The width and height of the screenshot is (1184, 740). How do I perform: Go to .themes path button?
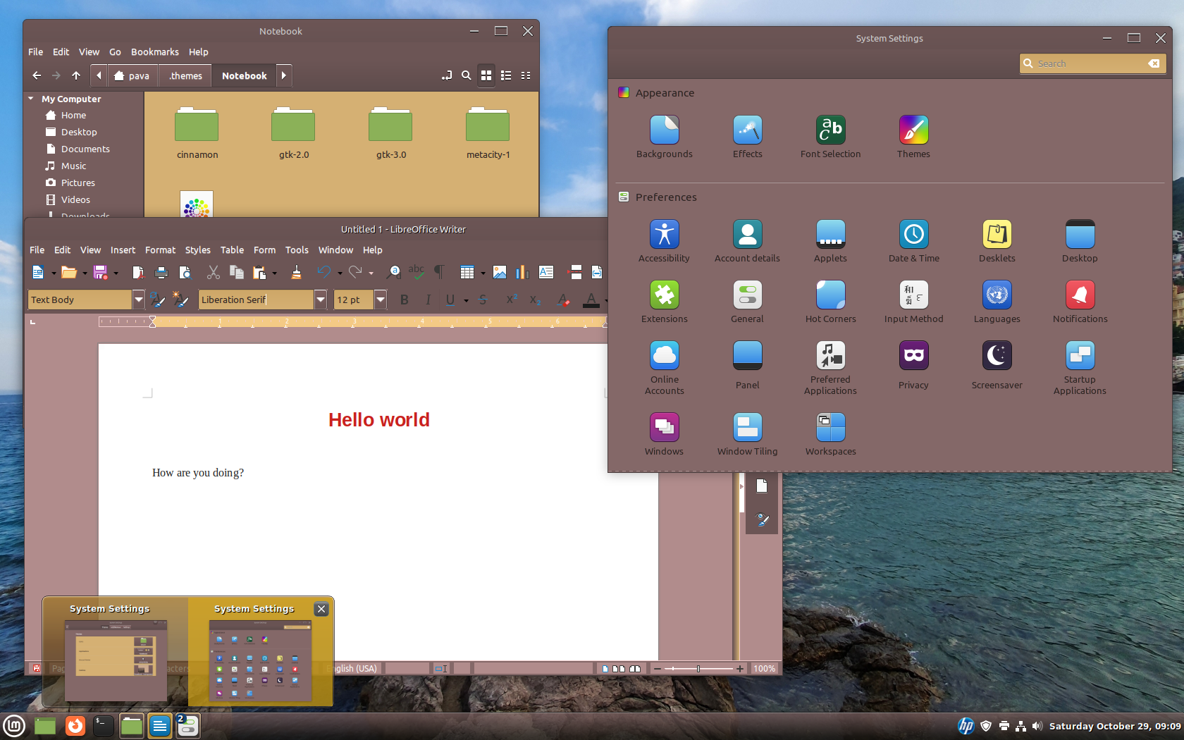[185, 75]
